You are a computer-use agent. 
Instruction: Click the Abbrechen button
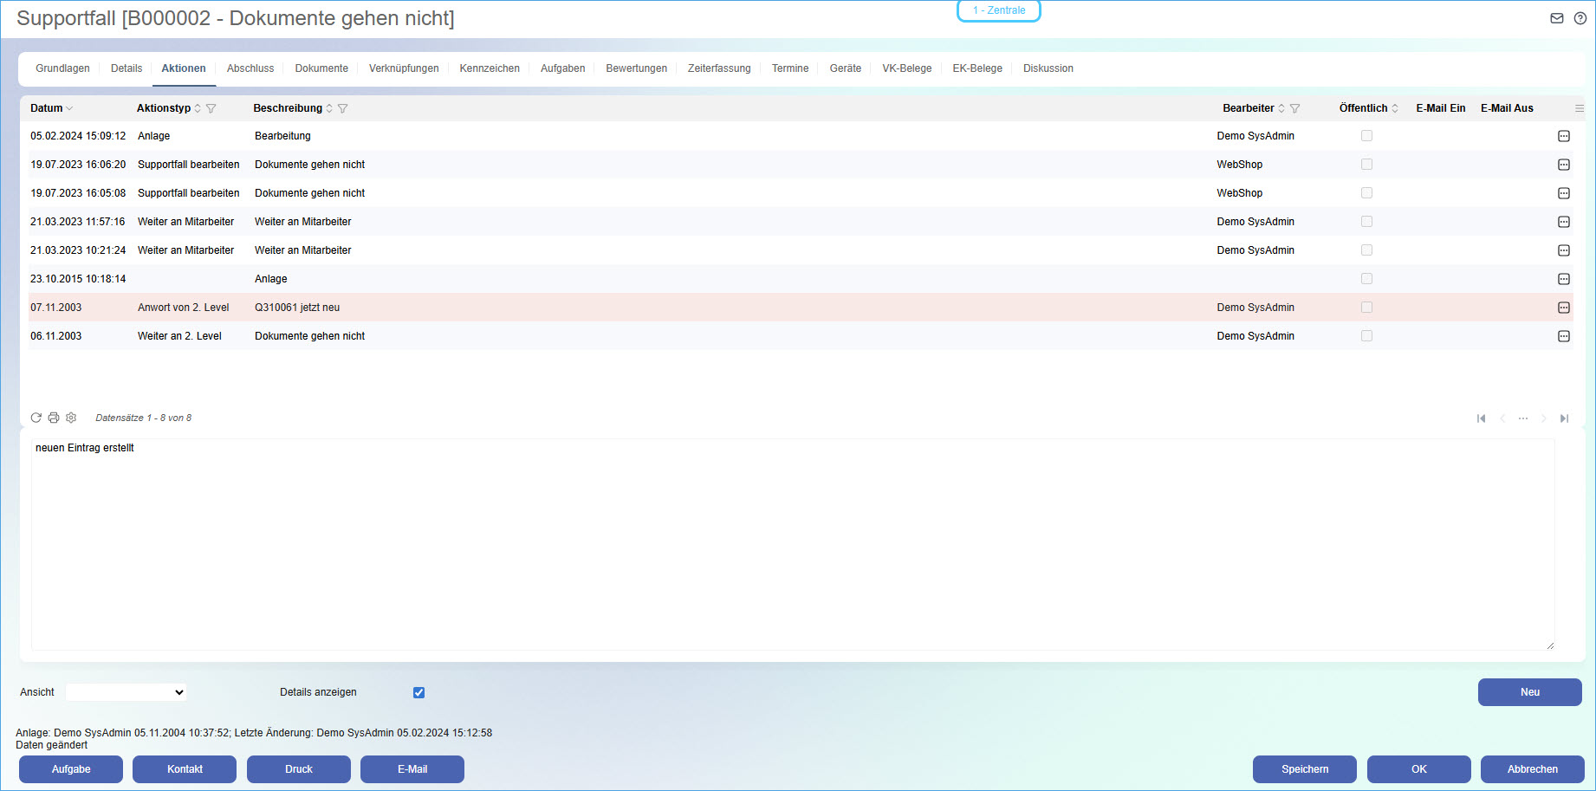coord(1533,769)
